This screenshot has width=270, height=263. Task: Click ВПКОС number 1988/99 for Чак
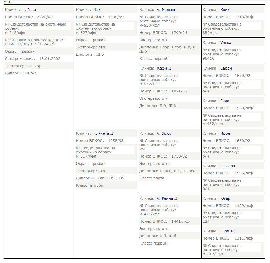pos(116,17)
